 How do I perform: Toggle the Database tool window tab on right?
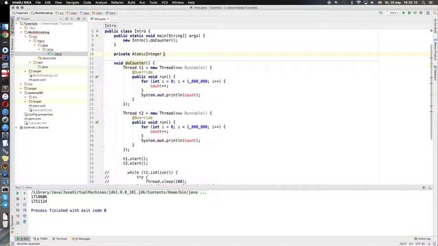435,73
